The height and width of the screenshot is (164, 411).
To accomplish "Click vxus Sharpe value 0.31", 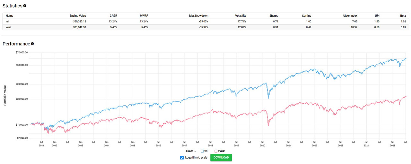I will [x=276, y=27].
